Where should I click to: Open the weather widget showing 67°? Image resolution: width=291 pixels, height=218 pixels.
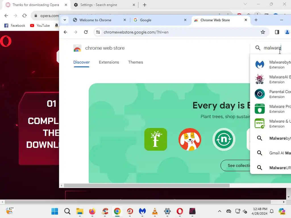tap(10, 211)
